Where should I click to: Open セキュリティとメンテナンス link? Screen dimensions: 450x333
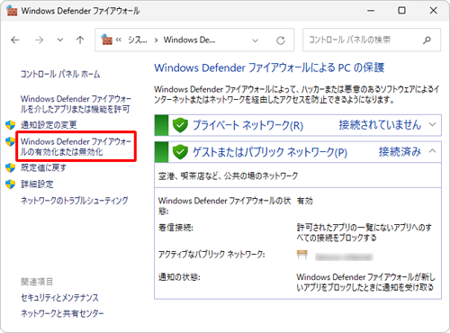[x=59, y=298]
